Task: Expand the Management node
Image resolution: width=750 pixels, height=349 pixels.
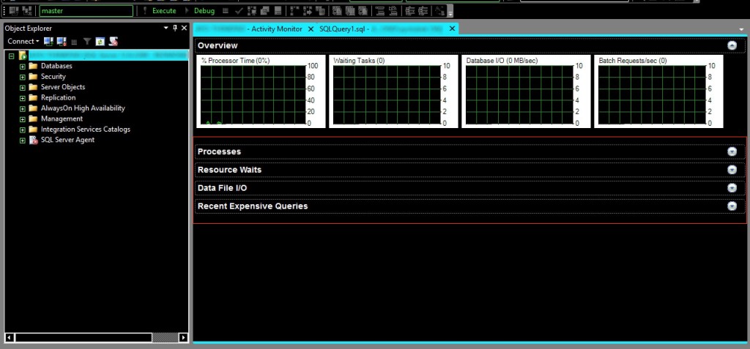Action: click(x=22, y=119)
